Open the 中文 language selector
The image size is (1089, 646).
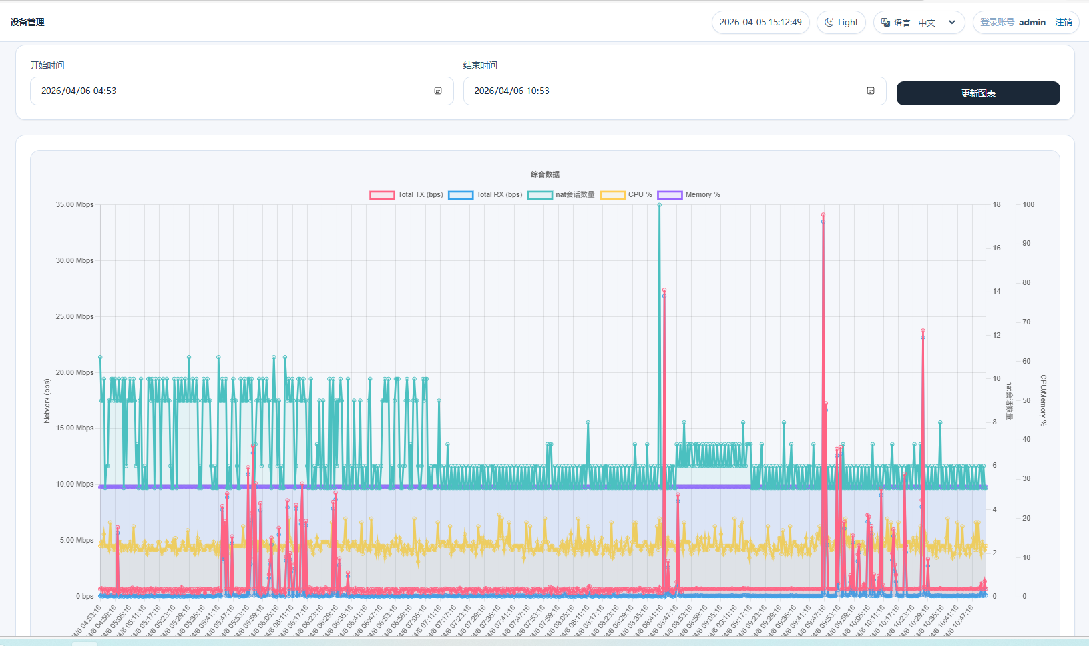pyautogui.click(x=927, y=23)
